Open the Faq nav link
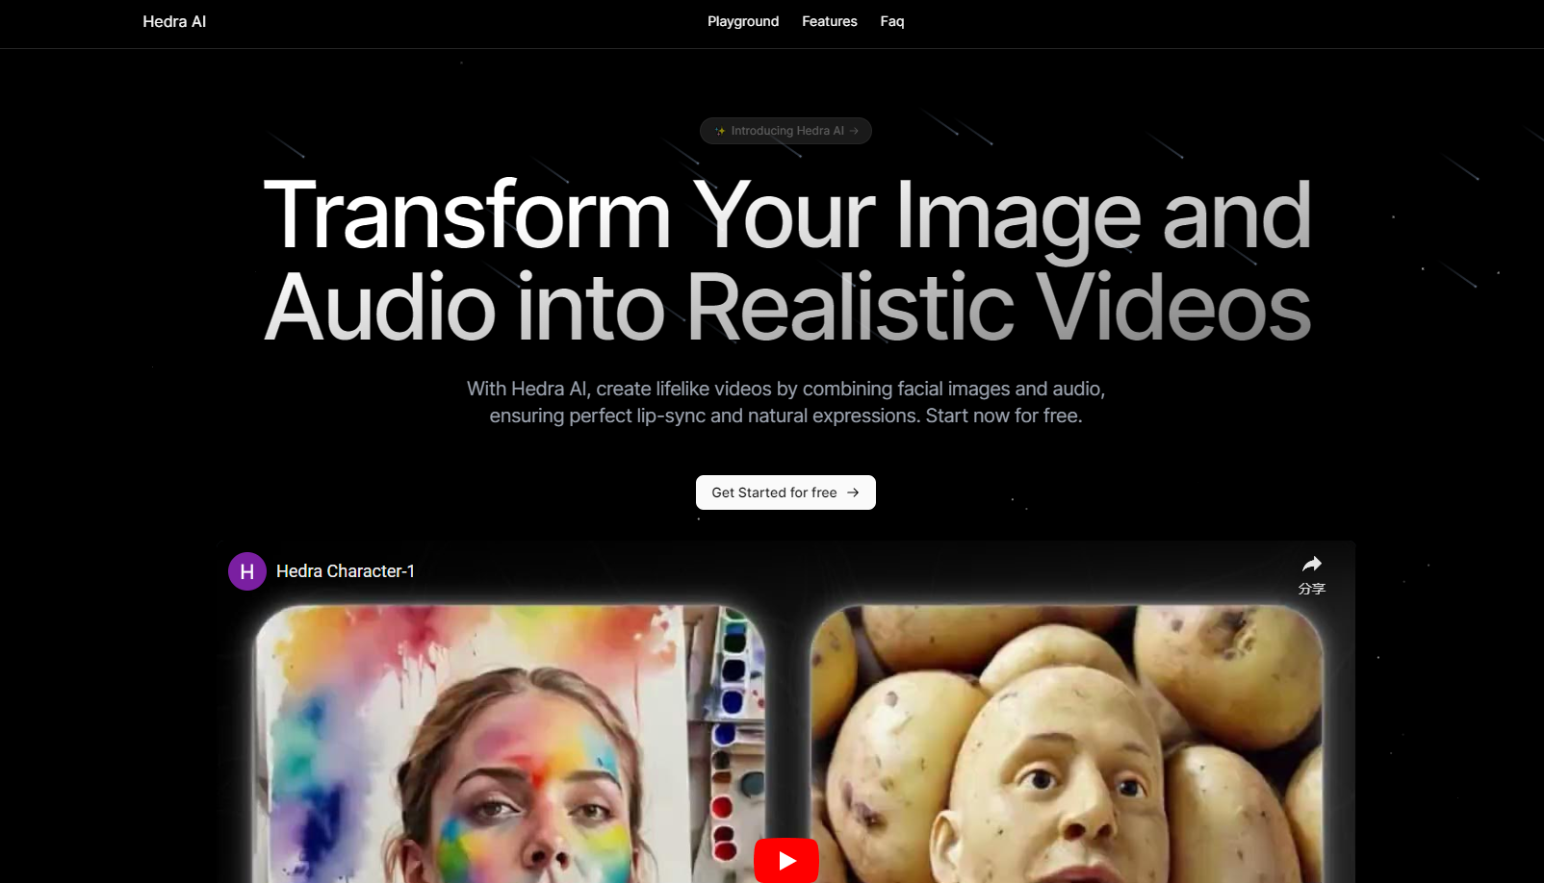Viewport: 1544px width, 883px height. tap(891, 22)
